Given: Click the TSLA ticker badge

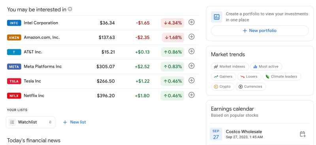Looking at the screenshot, I should (14, 81).
